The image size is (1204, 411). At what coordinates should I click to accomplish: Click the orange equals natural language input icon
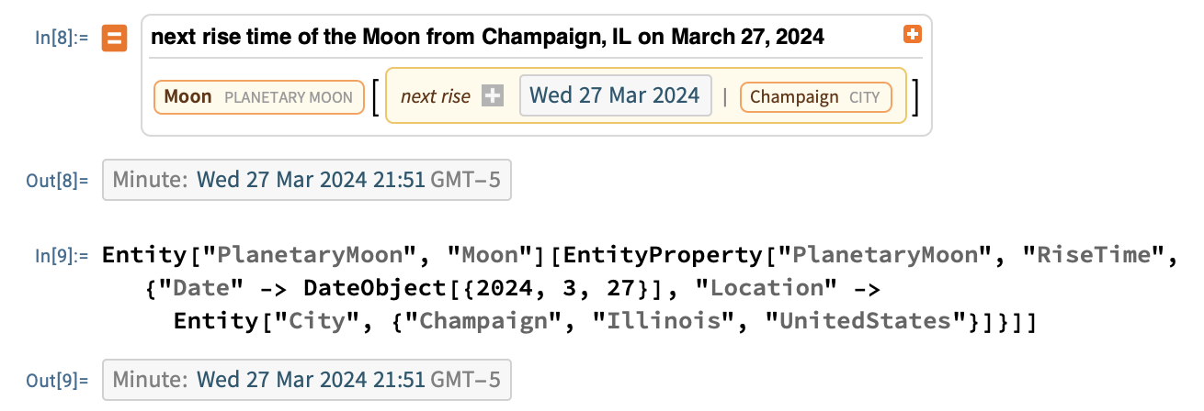coord(114,39)
